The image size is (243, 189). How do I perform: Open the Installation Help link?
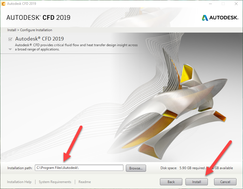click(x=19, y=182)
